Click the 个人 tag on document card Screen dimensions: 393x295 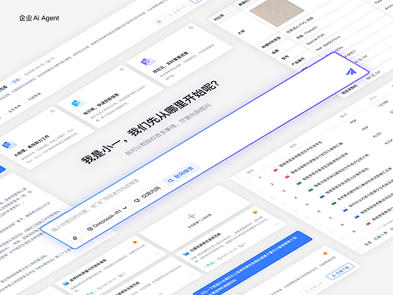tap(210, 263)
